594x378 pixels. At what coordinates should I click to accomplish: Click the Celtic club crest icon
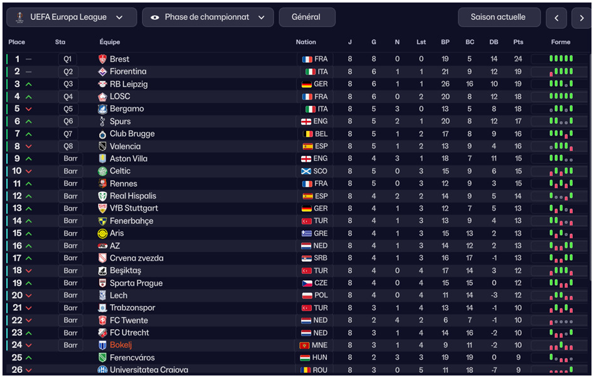103,171
